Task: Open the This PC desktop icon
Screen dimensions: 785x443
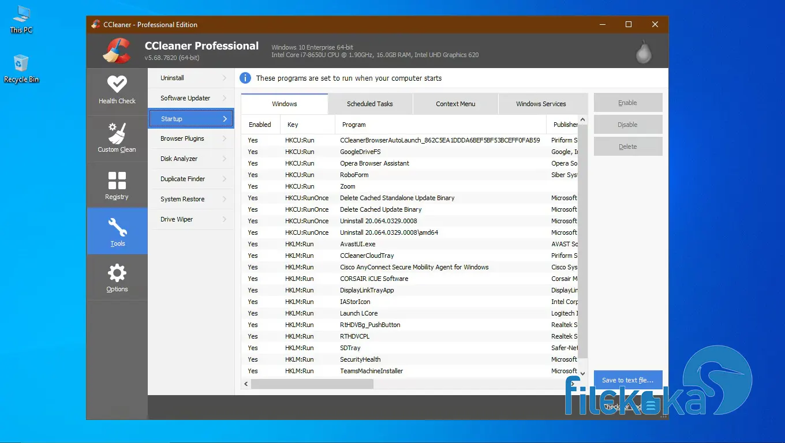Action: (21, 20)
